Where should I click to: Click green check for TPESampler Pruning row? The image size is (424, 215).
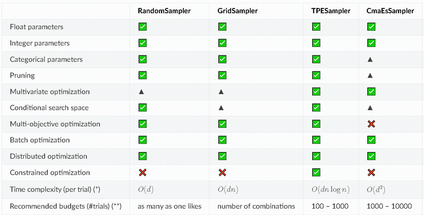(316, 76)
